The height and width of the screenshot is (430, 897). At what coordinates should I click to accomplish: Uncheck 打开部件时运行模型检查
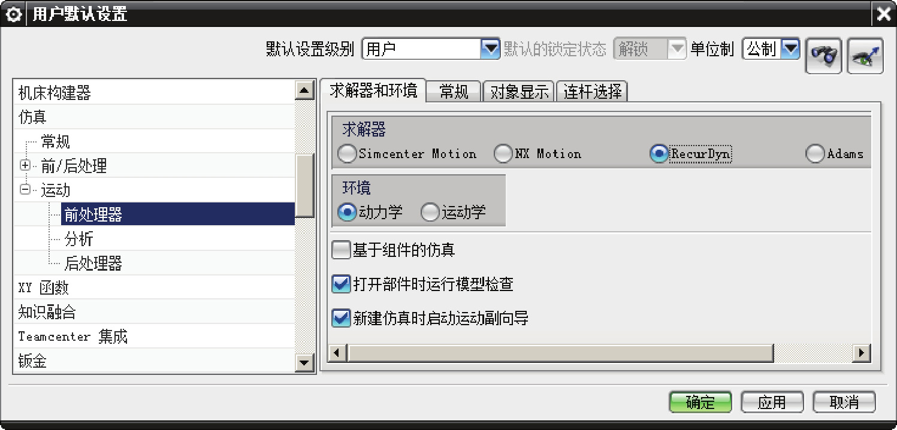[341, 284]
